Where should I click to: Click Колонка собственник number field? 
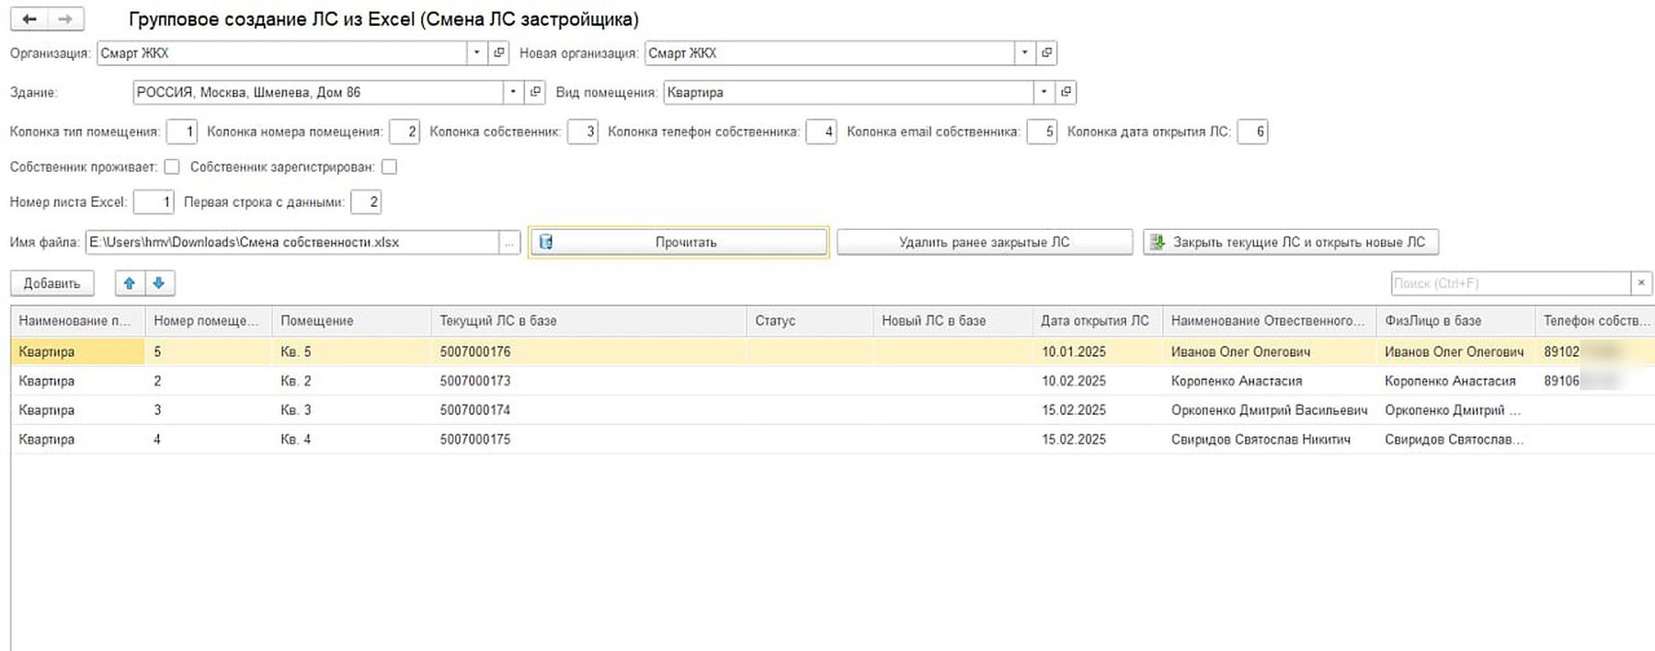click(x=583, y=132)
